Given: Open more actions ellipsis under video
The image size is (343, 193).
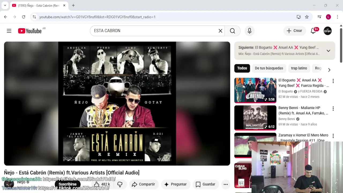Looking at the screenshot, I should 226,184.
